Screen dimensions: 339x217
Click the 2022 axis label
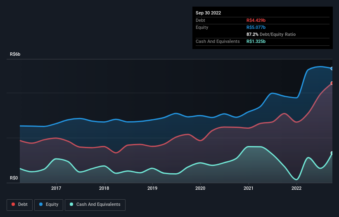point(296,188)
